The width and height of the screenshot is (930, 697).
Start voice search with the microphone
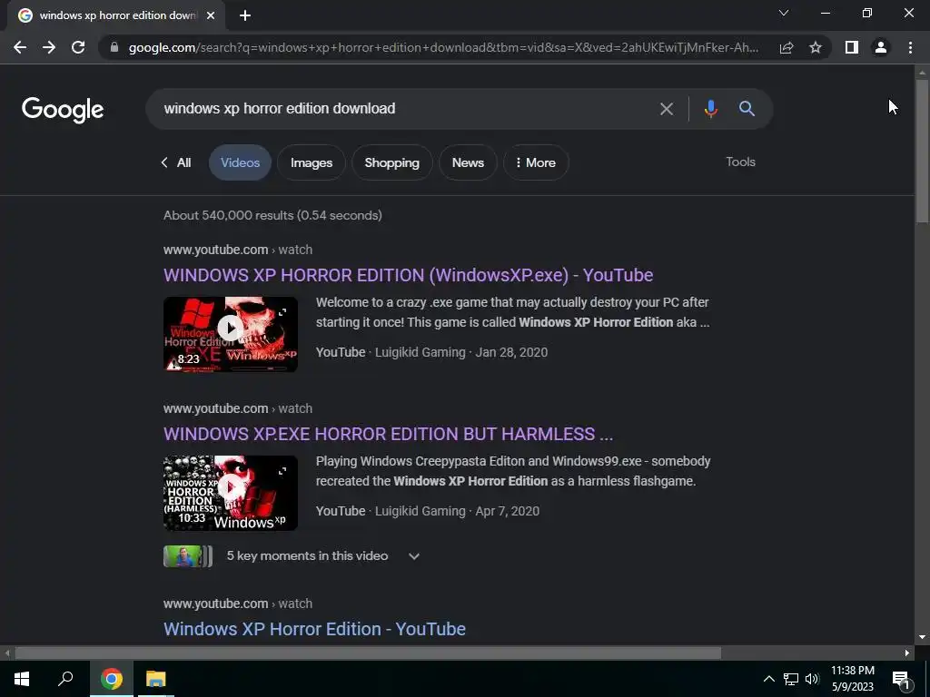point(710,109)
